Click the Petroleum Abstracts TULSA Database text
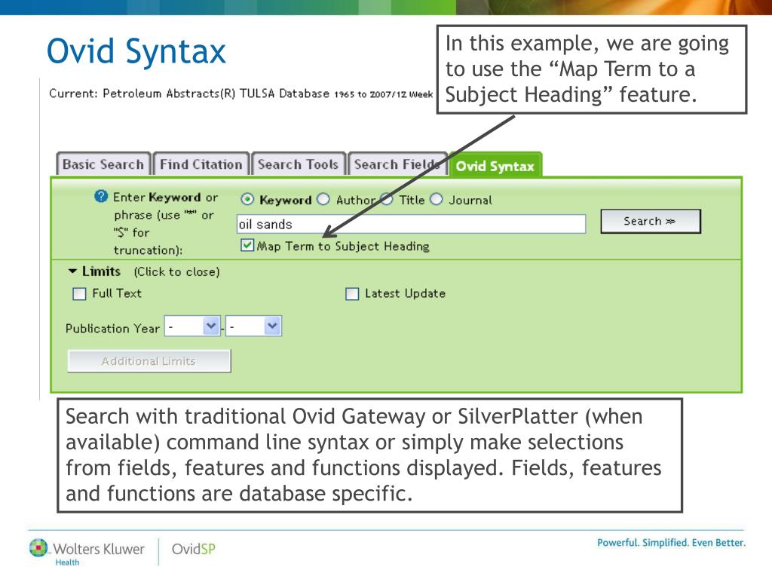The height and width of the screenshot is (579, 772). (x=216, y=93)
